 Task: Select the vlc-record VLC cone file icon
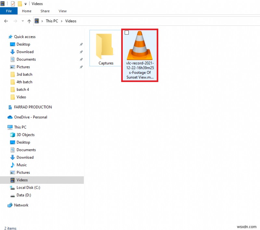point(140,46)
